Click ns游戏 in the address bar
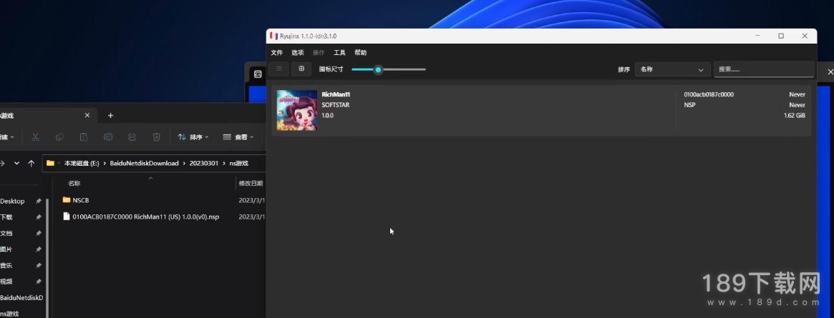Viewport: 834px width, 318px height. coord(239,164)
